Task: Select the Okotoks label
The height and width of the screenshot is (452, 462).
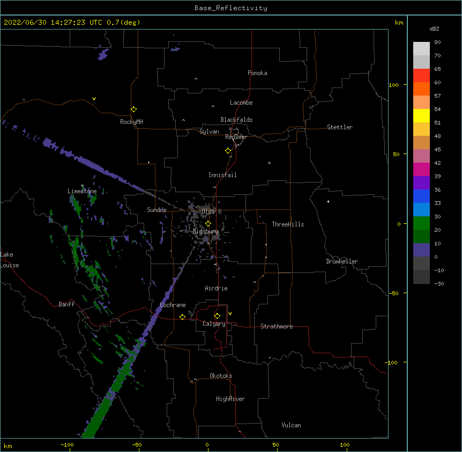Action: click(221, 376)
